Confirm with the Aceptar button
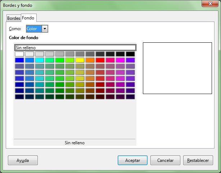This screenshot has width=221, height=173. point(132,160)
